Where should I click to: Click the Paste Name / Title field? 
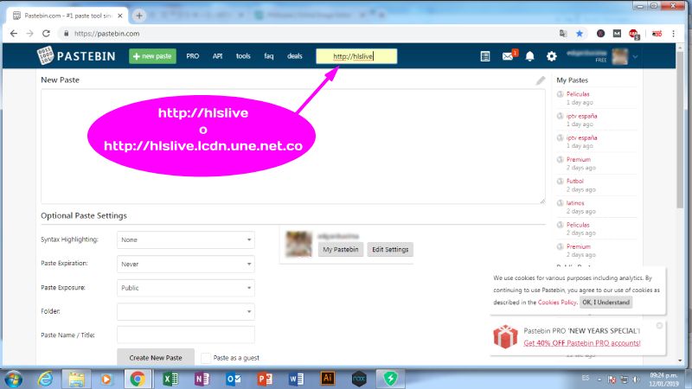pos(186,335)
